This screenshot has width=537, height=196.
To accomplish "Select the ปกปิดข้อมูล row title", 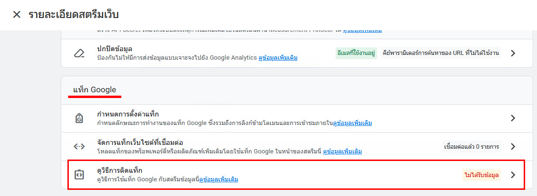I will (x=115, y=48).
